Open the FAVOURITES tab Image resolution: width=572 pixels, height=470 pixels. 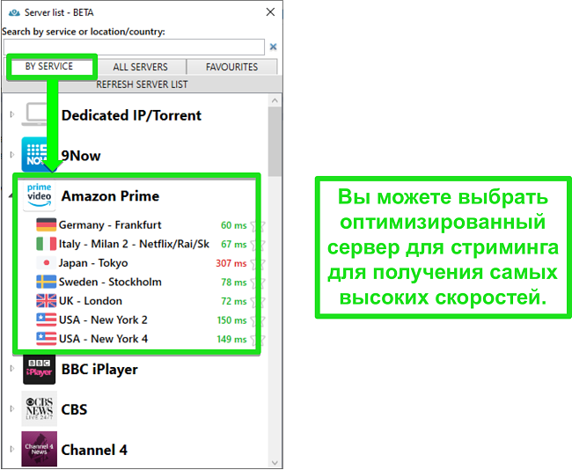point(231,67)
